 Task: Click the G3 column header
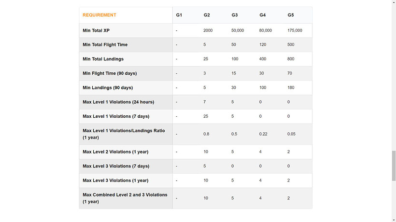pos(235,15)
